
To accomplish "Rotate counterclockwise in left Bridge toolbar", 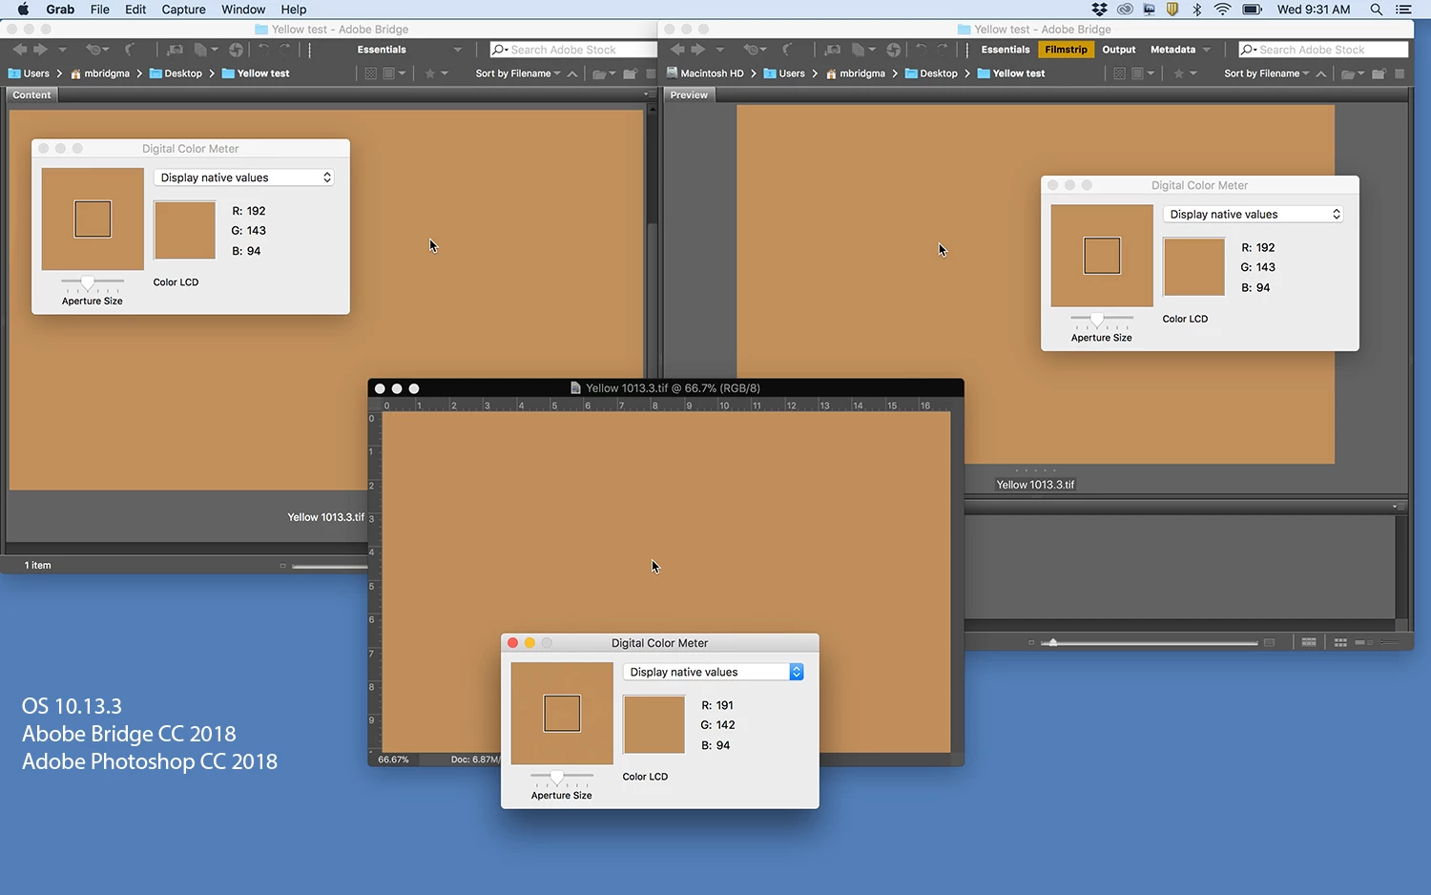I will tap(263, 50).
